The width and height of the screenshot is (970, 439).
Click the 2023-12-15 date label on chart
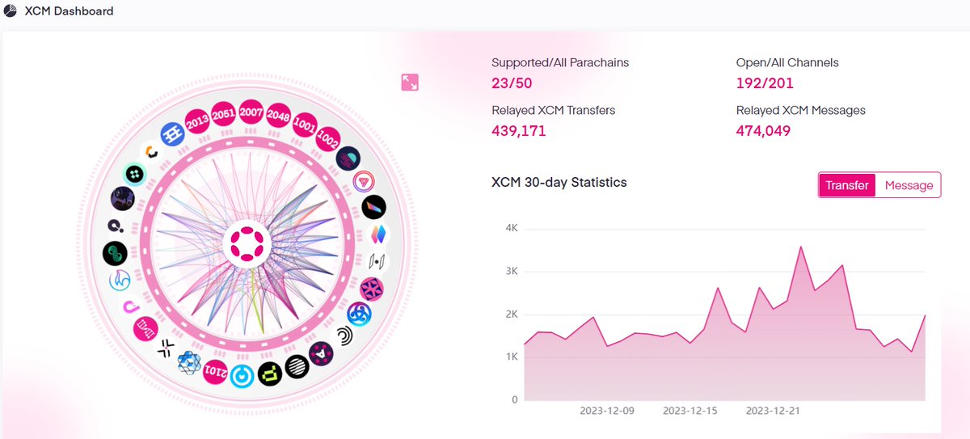click(x=690, y=411)
